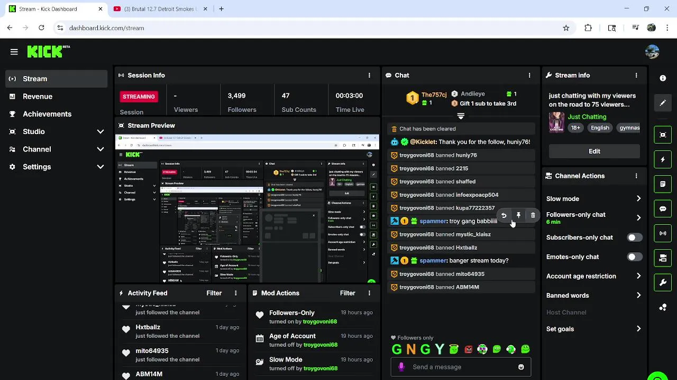Click the Stream Preview thumbnail

(x=247, y=209)
